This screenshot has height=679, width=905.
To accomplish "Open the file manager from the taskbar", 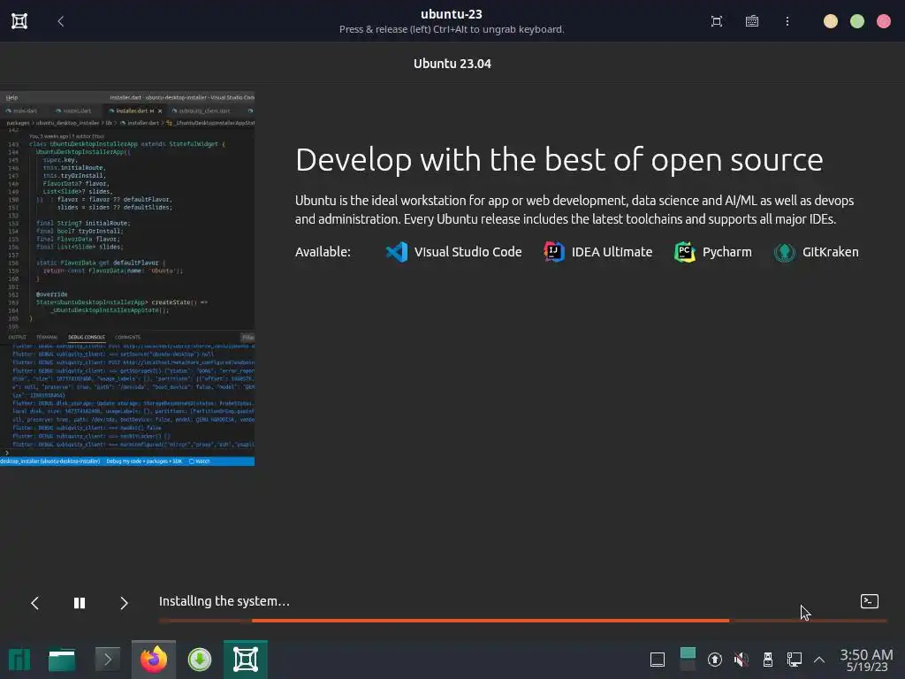I will tap(62, 660).
